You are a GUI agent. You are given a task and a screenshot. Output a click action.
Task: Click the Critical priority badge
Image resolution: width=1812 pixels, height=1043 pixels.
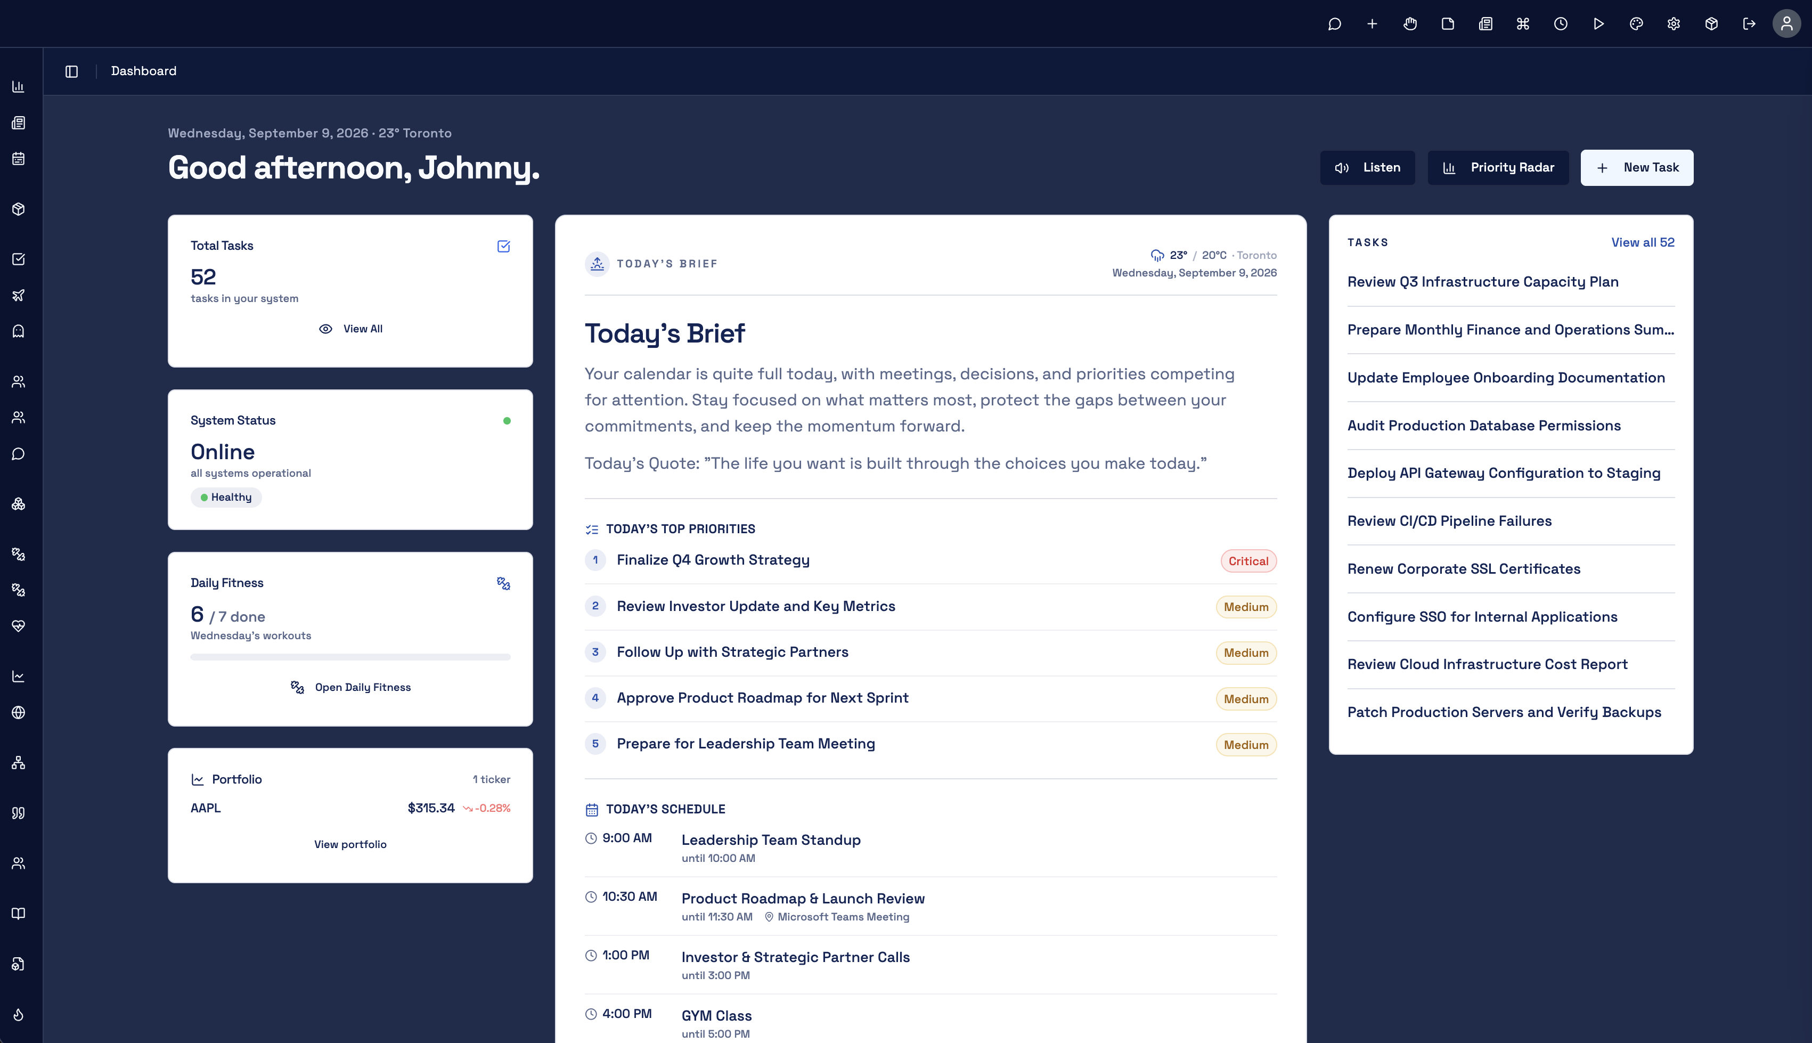click(1248, 561)
